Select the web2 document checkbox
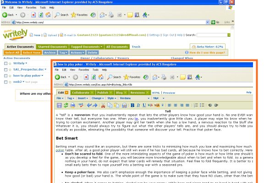 pos(5,81)
